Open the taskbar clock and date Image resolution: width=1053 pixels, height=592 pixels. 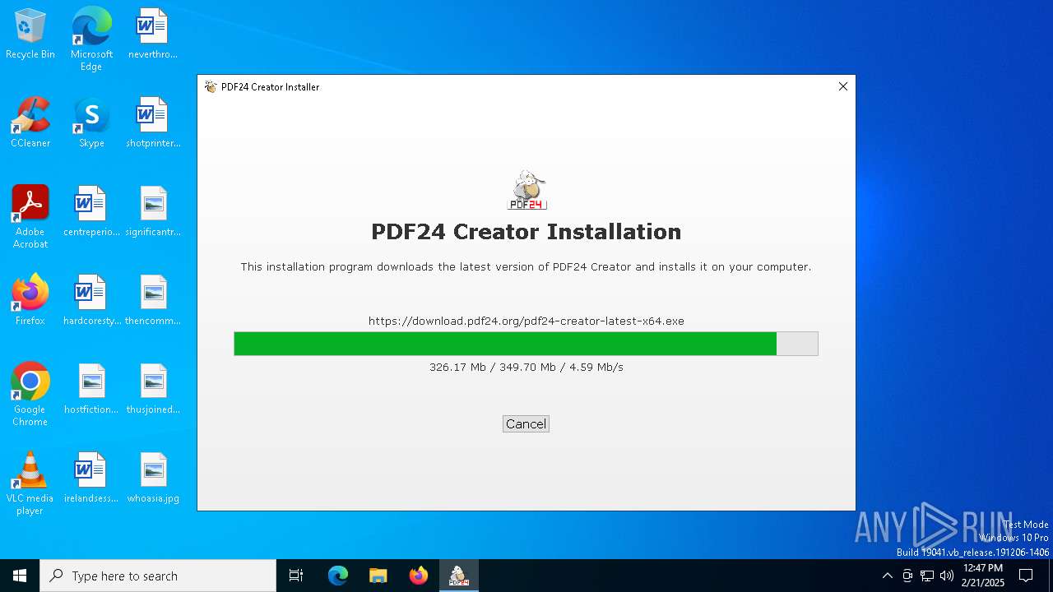click(x=983, y=576)
